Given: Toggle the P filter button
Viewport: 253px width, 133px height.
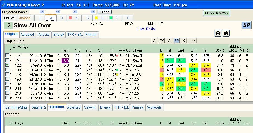Looking at the screenshot, I should [x=169, y=41].
